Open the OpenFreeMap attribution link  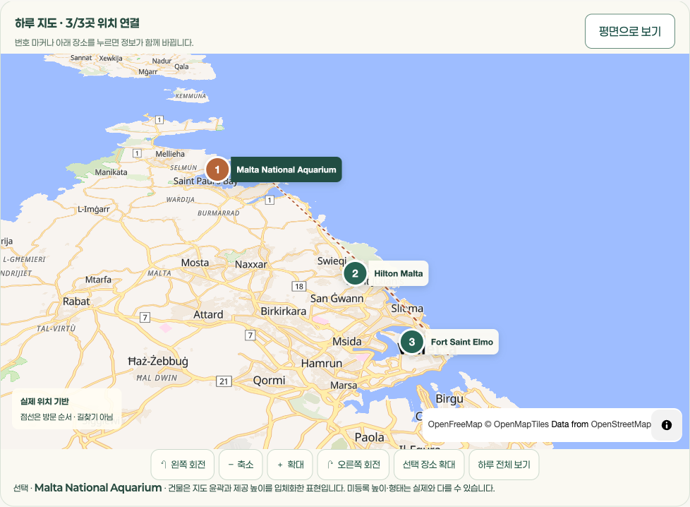click(455, 424)
